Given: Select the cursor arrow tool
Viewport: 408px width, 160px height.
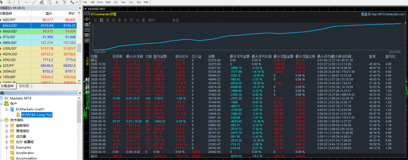Looking at the screenshot, I should (2, 2).
